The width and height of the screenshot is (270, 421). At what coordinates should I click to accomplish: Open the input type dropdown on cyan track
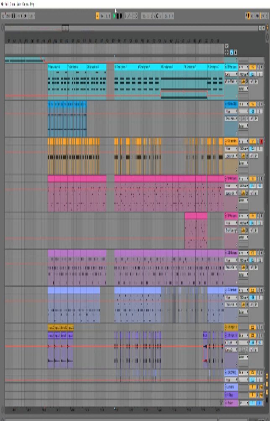point(243,67)
